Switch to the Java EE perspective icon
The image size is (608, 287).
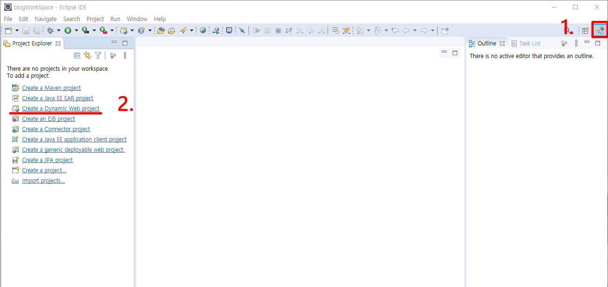tap(600, 30)
